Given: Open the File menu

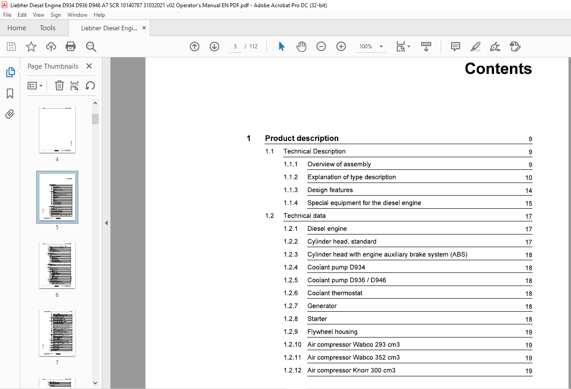Looking at the screenshot, I should click(x=7, y=15).
